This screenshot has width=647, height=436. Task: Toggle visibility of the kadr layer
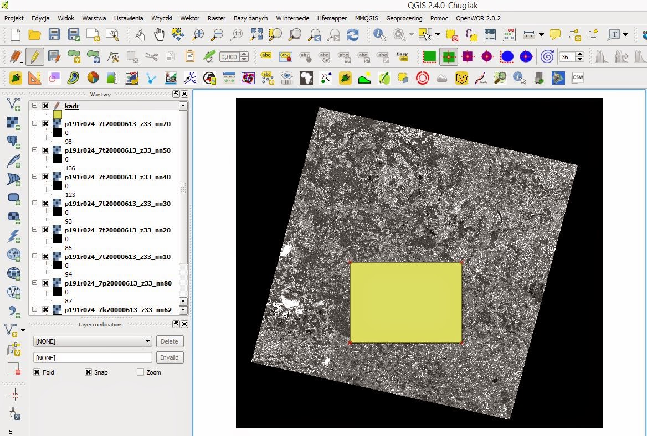[x=46, y=106]
